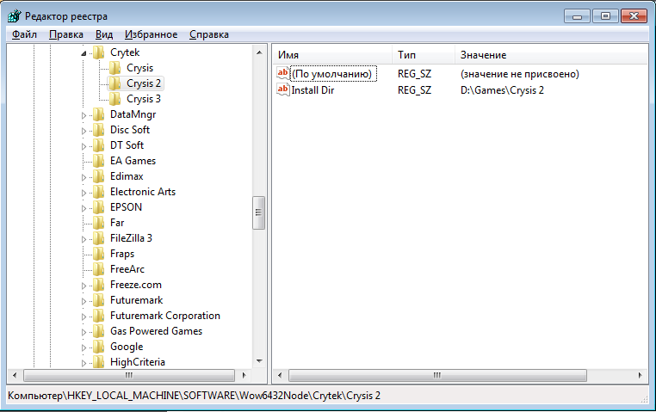The height and width of the screenshot is (412, 656).
Task: Maximize the Редактор реестра window
Action: (605, 16)
